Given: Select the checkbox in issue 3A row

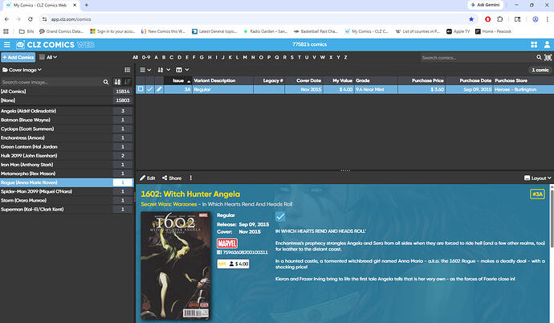Looking at the screenshot, I should pyautogui.click(x=141, y=89).
